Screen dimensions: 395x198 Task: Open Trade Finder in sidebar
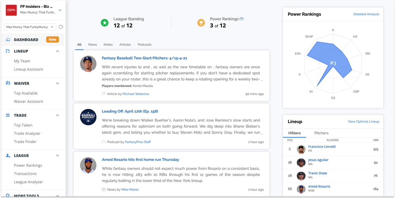click(25, 142)
